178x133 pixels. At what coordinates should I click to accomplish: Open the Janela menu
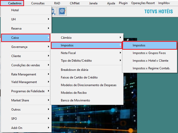tap(93, 3)
